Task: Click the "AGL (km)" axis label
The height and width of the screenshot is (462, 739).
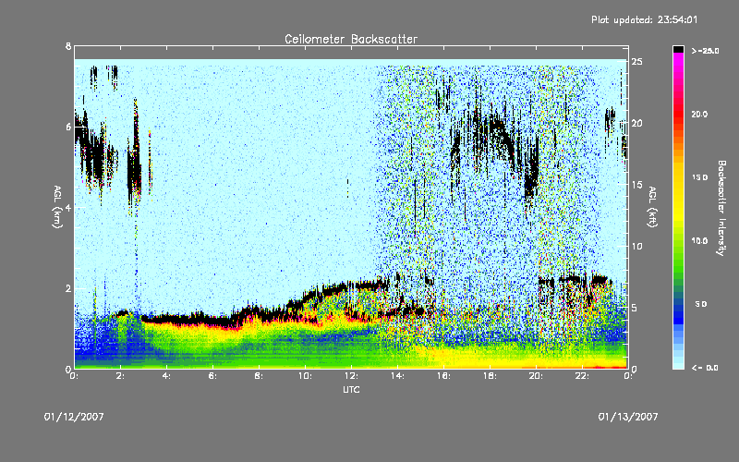Action: (x=58, y=207)
